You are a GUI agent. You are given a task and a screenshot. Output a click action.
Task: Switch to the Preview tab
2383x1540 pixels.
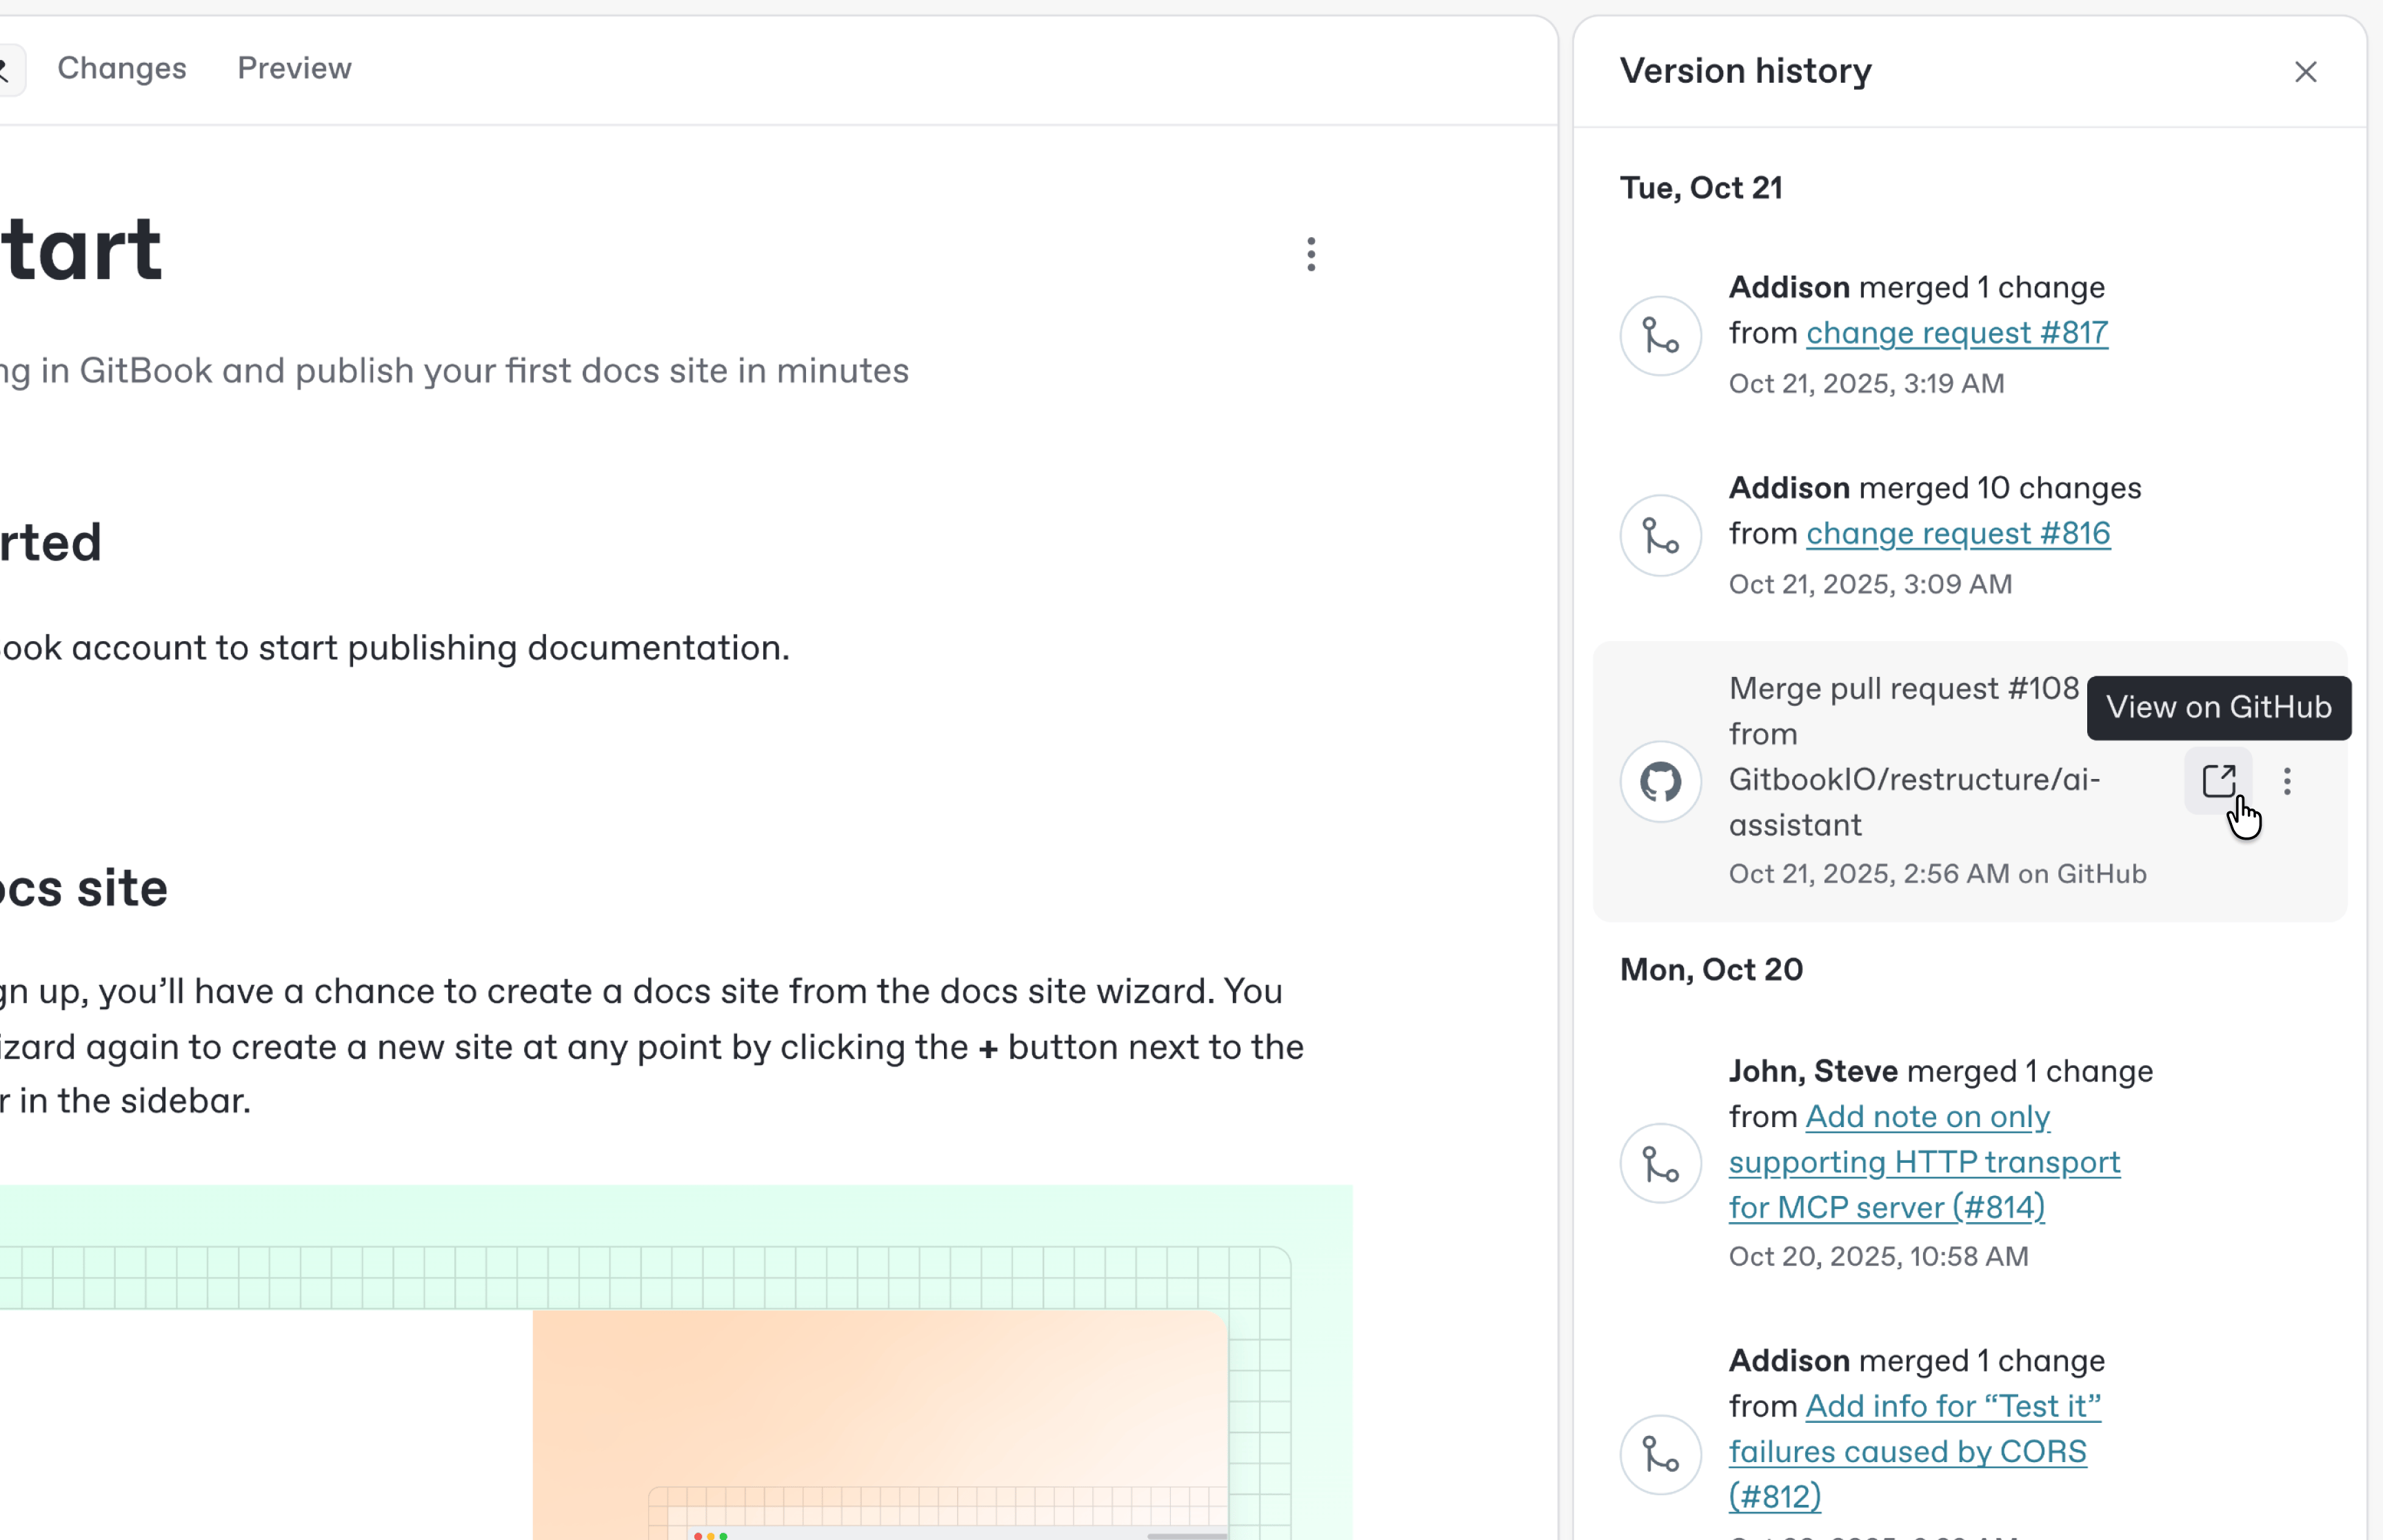tap(294, 68)
